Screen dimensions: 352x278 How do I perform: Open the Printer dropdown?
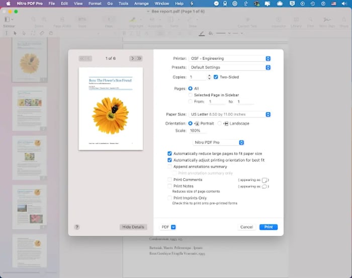point(229,58)
